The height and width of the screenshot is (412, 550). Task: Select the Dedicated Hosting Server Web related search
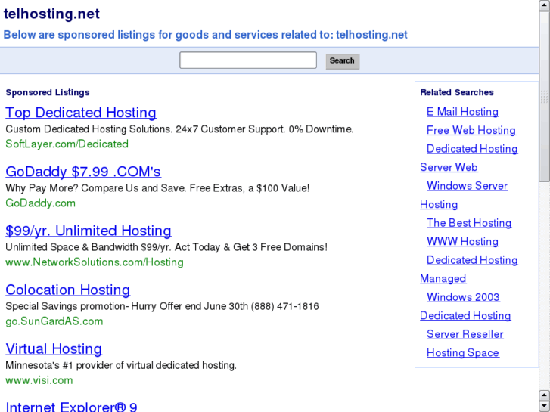tap(472, 149)
